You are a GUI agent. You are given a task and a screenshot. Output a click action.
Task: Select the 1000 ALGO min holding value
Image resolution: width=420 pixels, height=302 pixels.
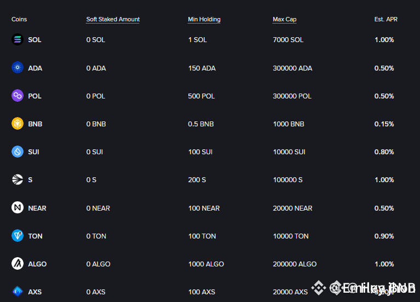click(x=206, y=264)
